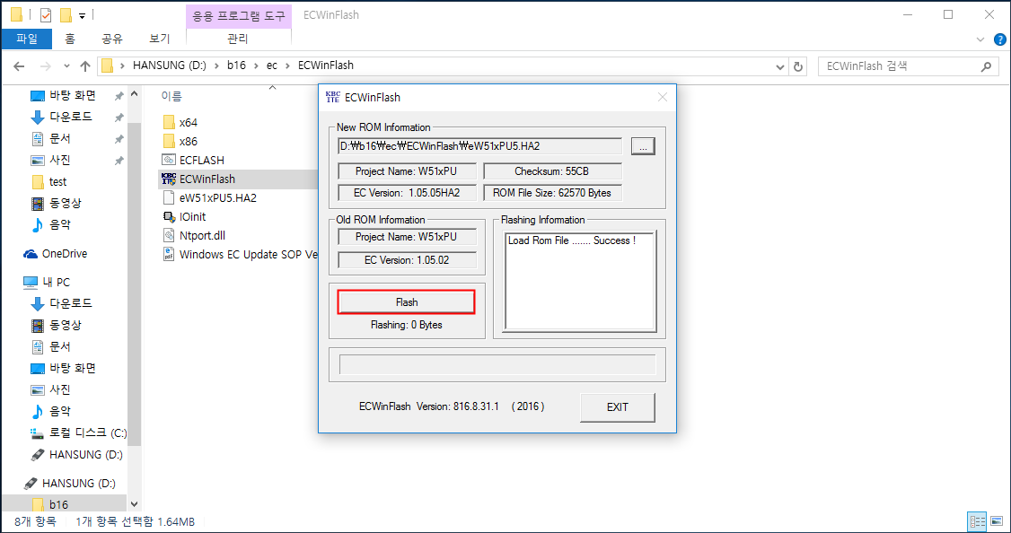Viewport: 1011px width, 533px height.
Task: Collapse the ribbon chevron
Action: click(981, 39)
